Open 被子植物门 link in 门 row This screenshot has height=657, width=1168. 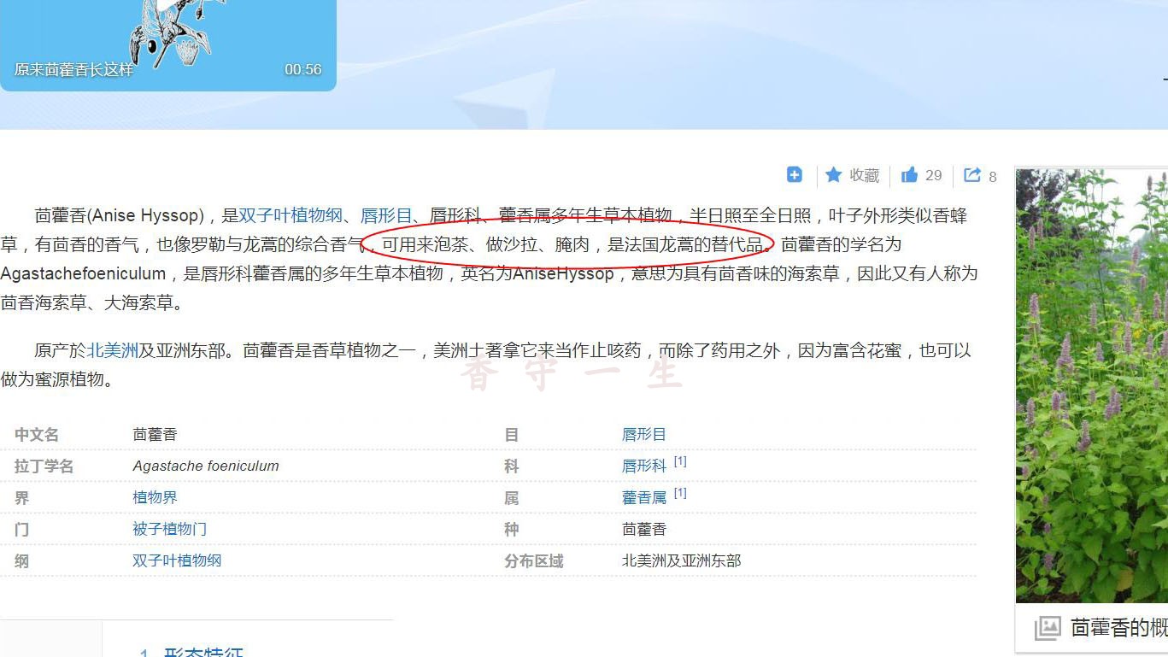click(169, 529)
